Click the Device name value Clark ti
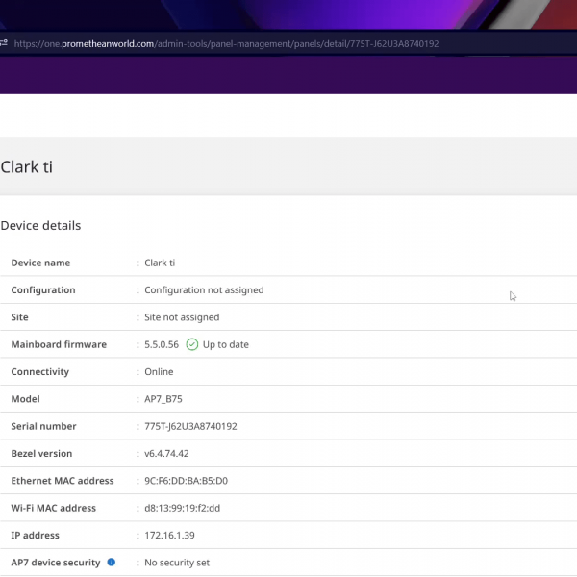The height and width of the screenshot is (577, 577). click(x=160, y=263)
